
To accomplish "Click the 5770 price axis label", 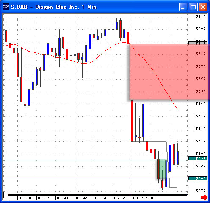I will [x=201, y=191].
